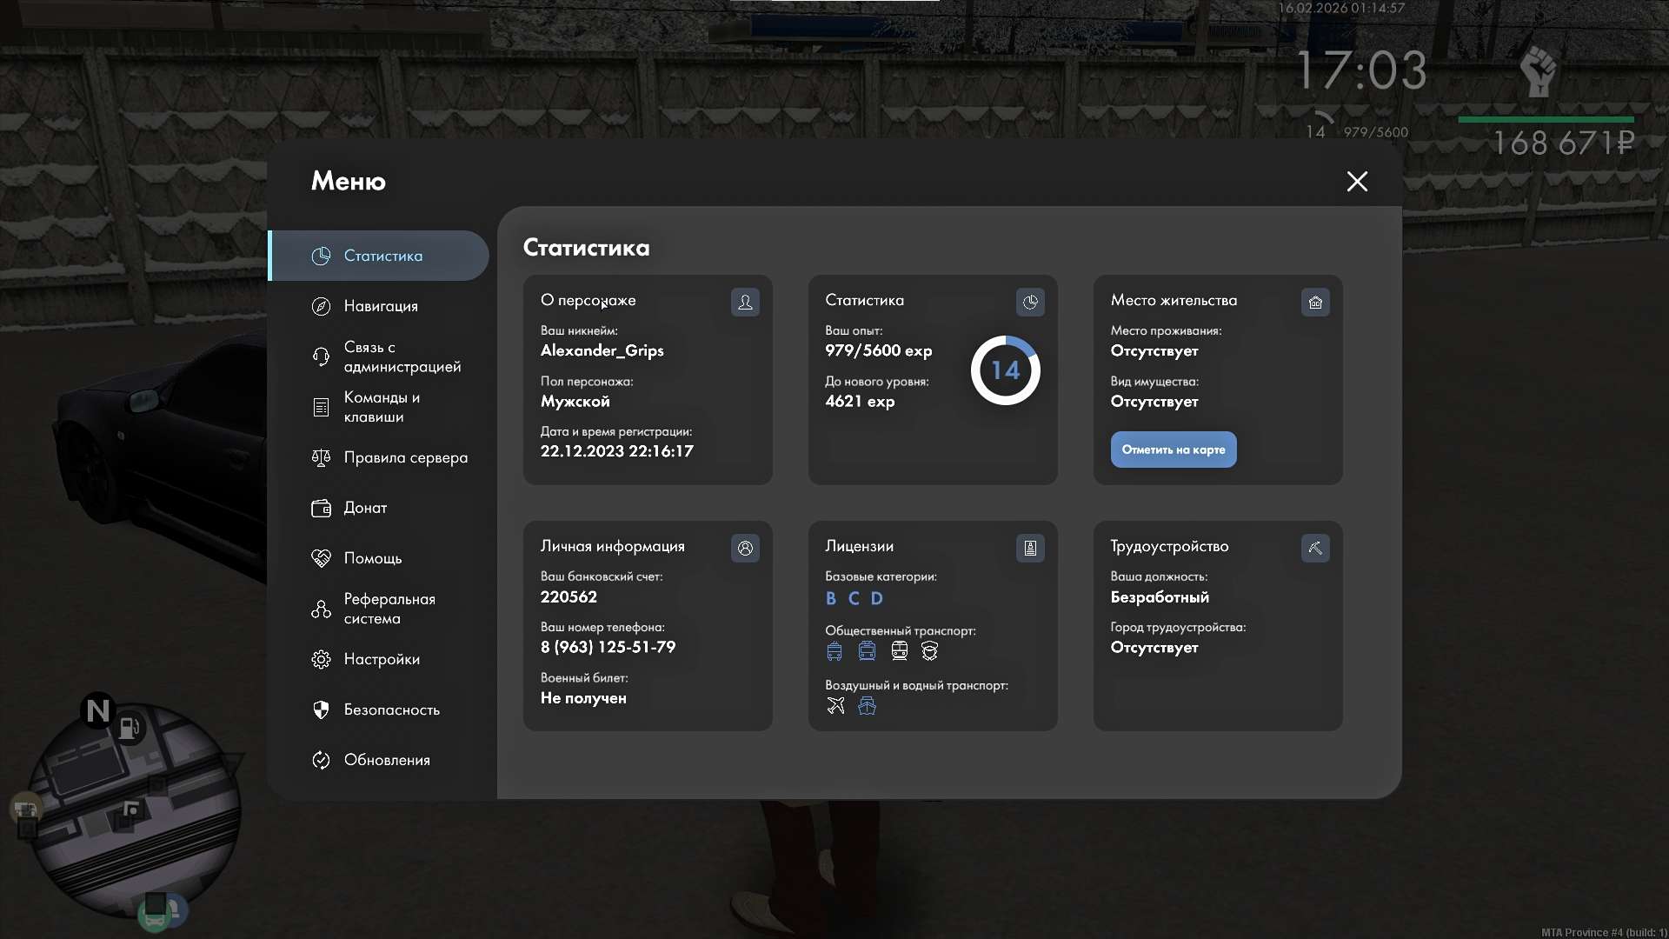Open the Донат section
The height and width of the screenshot is (939, 1669).
coord(365,508)
